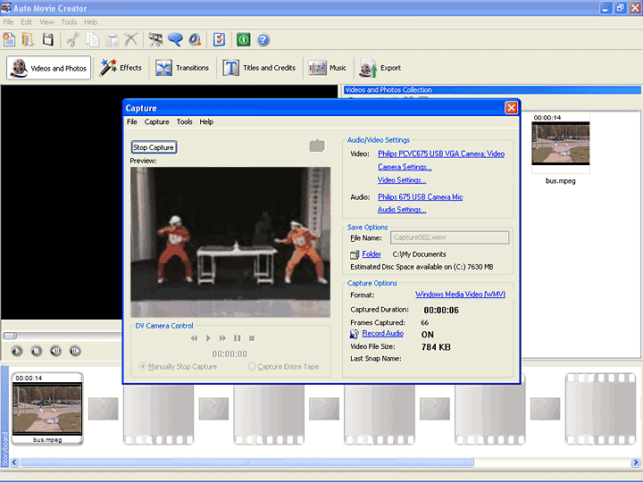Open the Capture menu in Capture dialog
This screenshot has height=482, width=643.
(156, 121)
